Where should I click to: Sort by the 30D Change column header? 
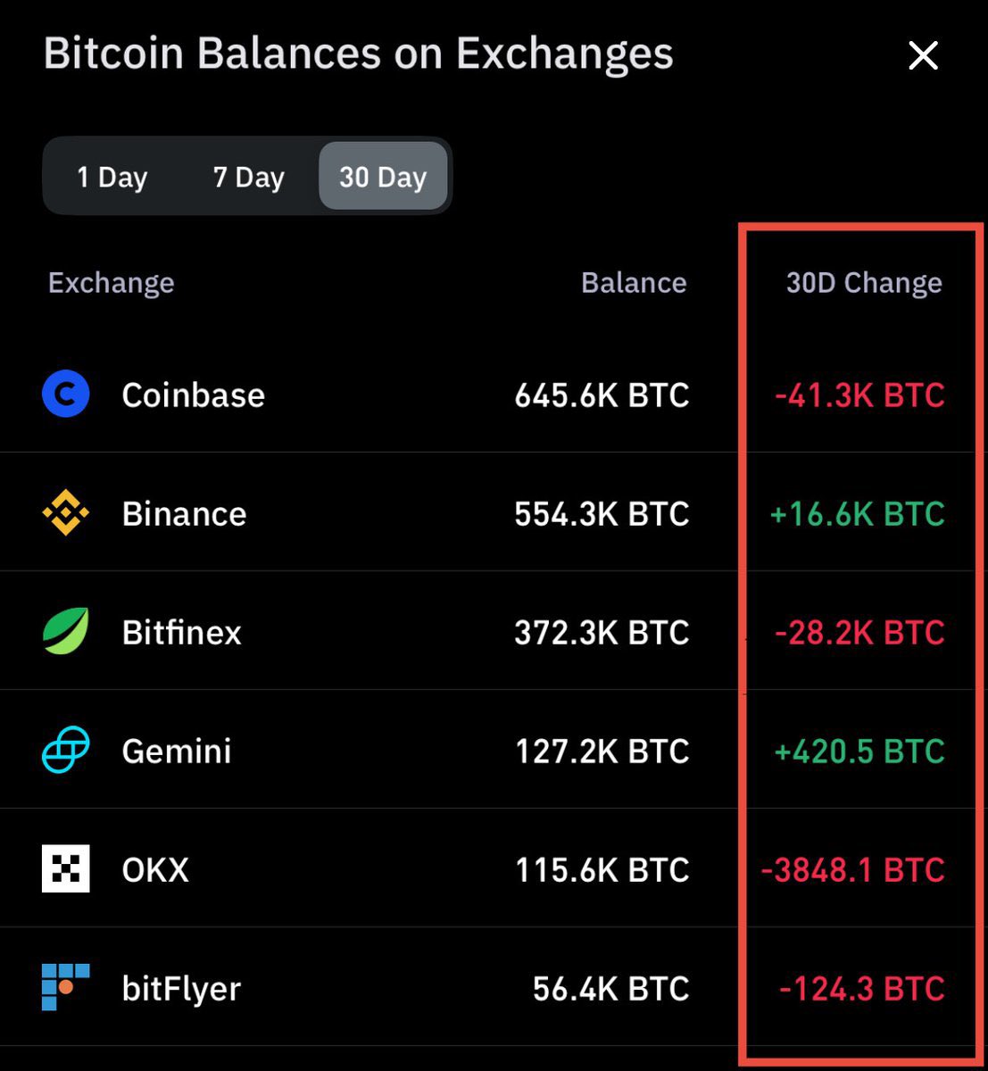864,283
